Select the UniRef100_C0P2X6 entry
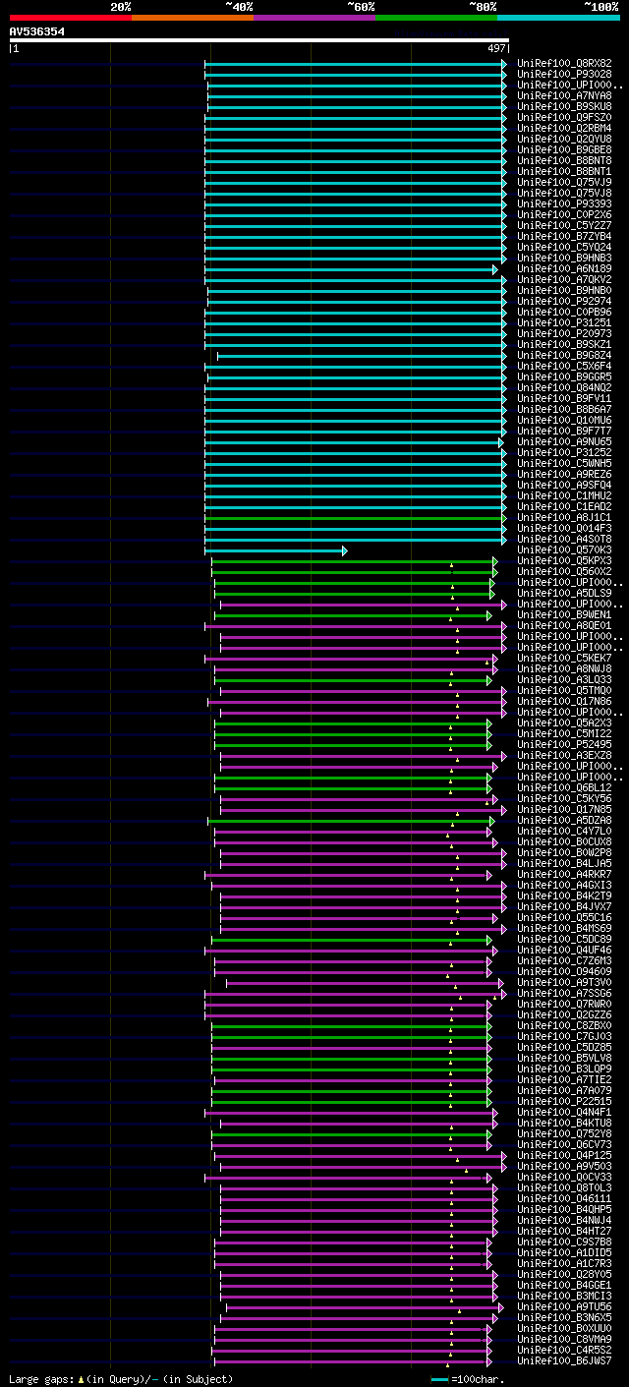Viewport: 629px width, 1387px height. pos(564,215)
